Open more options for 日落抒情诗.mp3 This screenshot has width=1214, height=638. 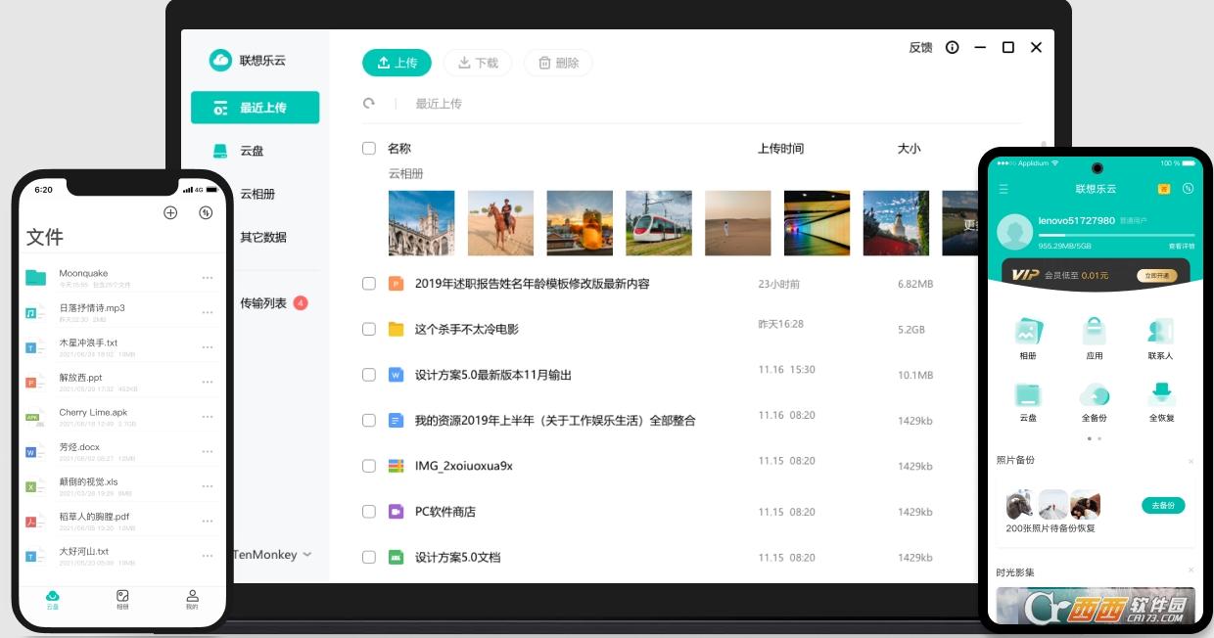208,312
